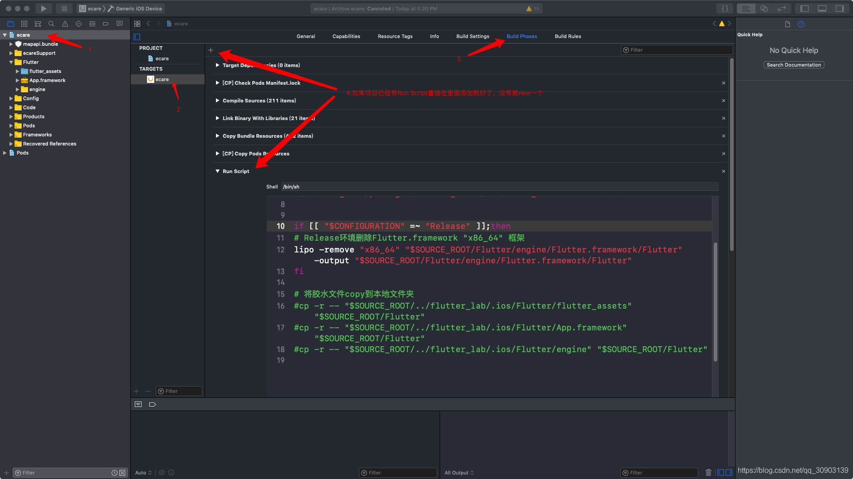Click the add build phase plus button
The height and width of the screenshot is (479, 853).
(211, 50)
